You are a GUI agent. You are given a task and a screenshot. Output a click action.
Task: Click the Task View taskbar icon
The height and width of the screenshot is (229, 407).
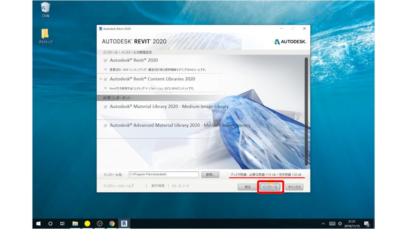pos(62,223)
